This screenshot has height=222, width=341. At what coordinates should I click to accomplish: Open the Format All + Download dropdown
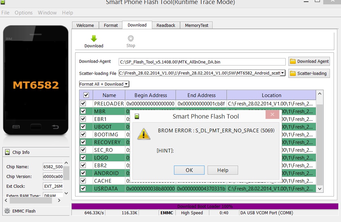pyautogui.click(x=104, y=84)
